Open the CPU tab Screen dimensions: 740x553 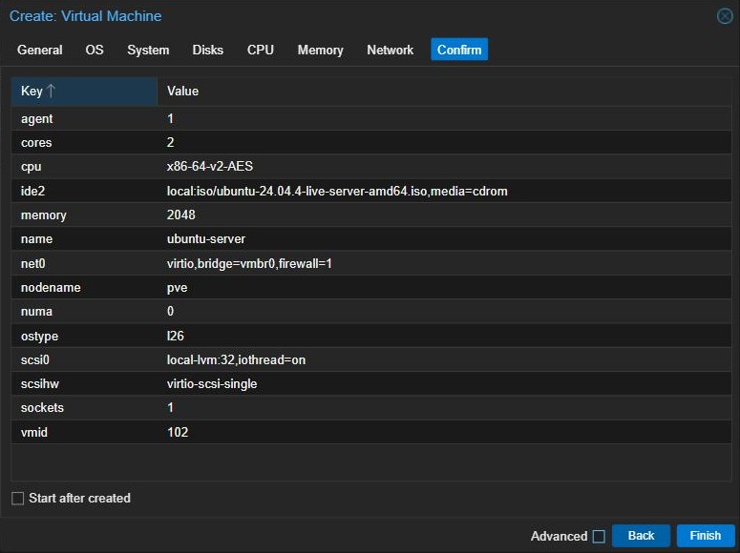261,50
